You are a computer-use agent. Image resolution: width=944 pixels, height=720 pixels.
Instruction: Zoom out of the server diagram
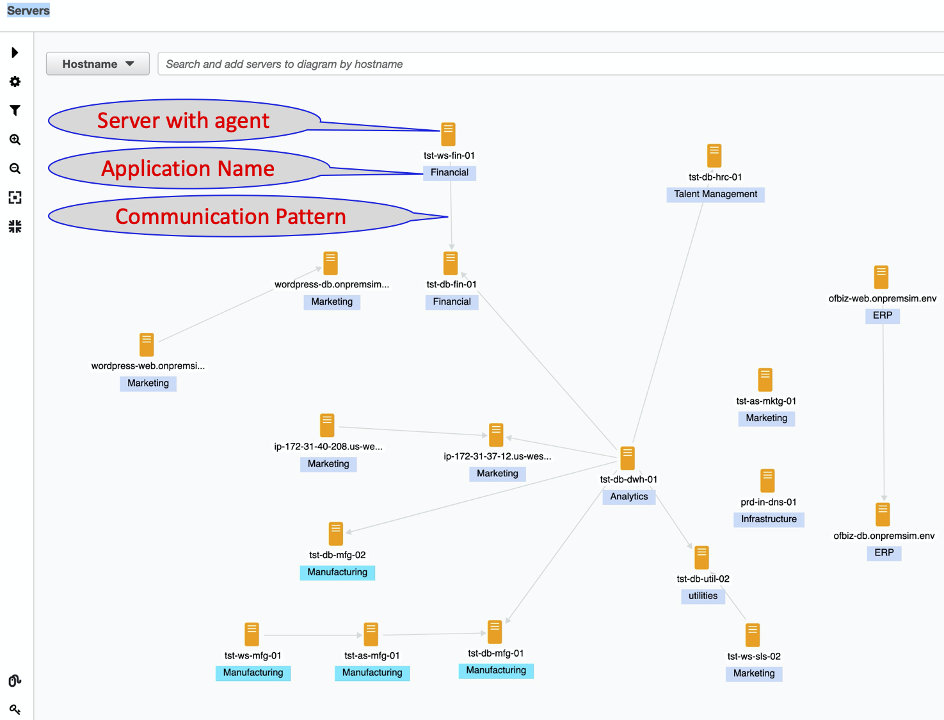click(15, 168)
